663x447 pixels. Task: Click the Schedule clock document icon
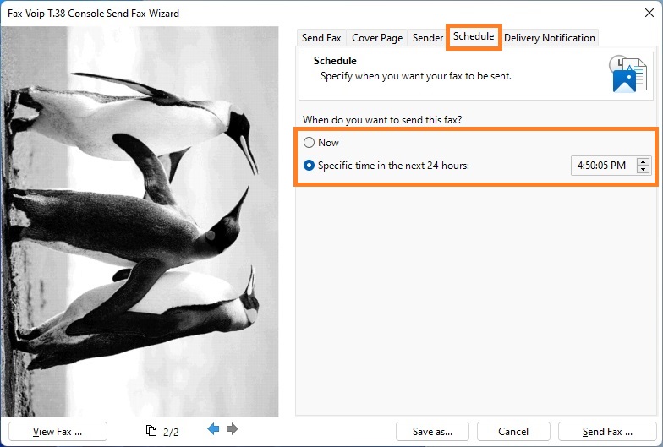pyautogui.click(x=627, y=74)
